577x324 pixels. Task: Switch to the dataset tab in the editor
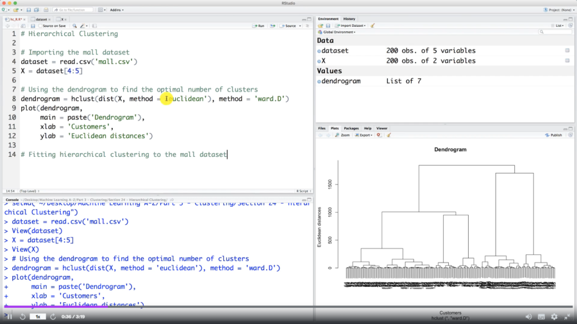click(42, 19)
